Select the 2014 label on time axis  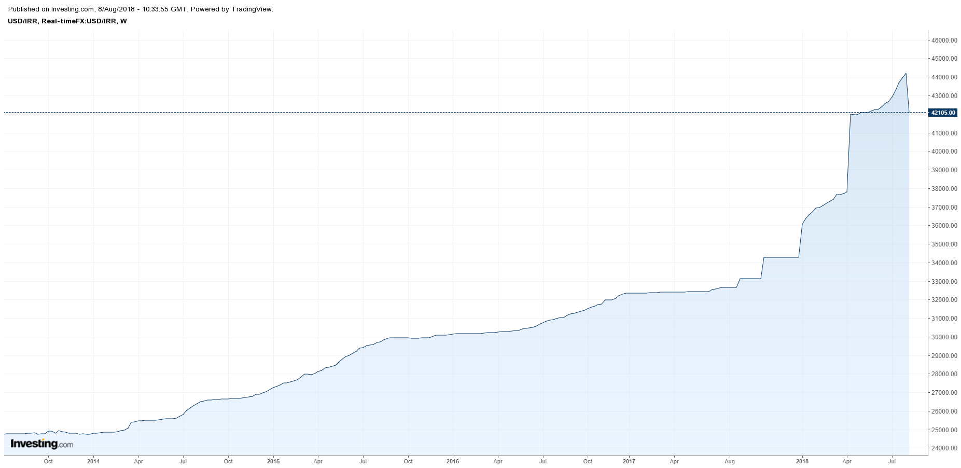(93, 461)
